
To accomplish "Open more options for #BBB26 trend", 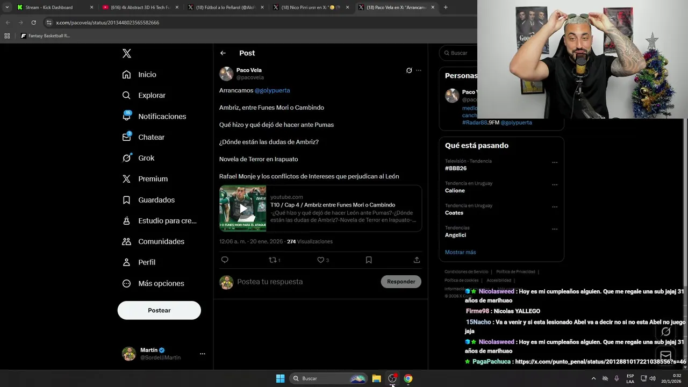I will click(555, 162).
